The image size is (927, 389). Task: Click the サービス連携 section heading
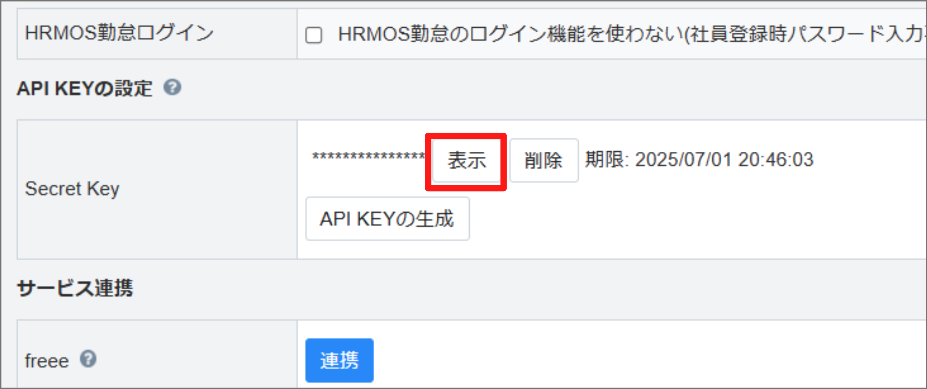75,288
